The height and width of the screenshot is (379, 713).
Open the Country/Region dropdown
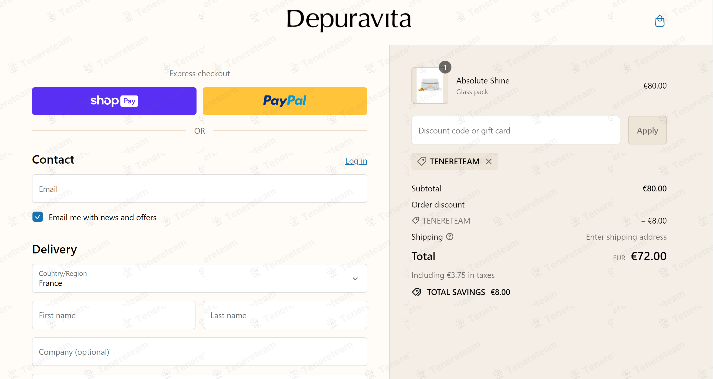click(x=199, y=278)
